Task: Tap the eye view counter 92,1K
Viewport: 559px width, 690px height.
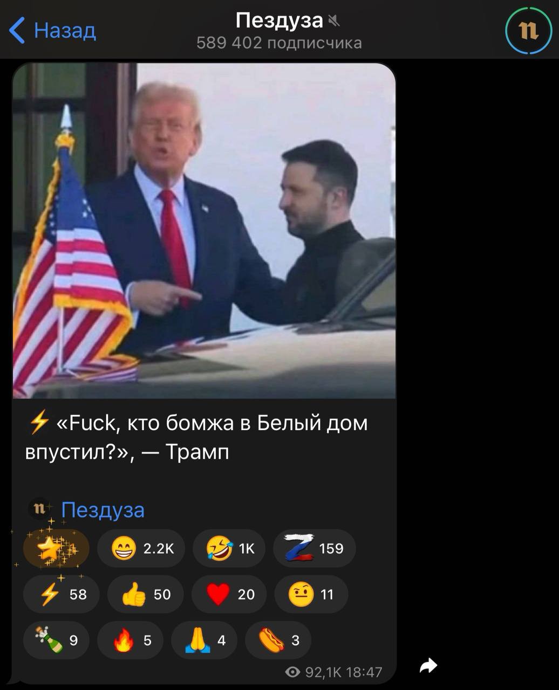Action: pyautogui.click(x=313, y=672)
